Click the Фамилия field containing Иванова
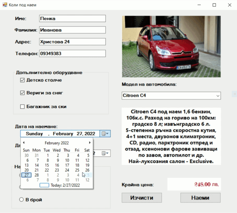237x213 pixels. (x=72, y=30)
